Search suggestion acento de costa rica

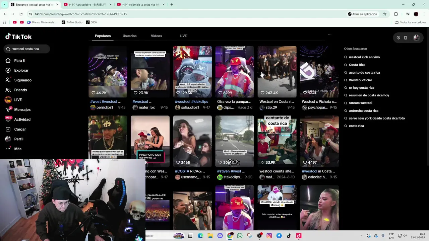[x=364, y=73]
